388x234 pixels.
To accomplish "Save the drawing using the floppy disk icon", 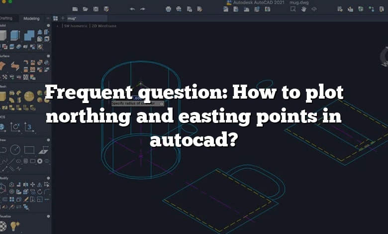I will [x=96, y=9].
